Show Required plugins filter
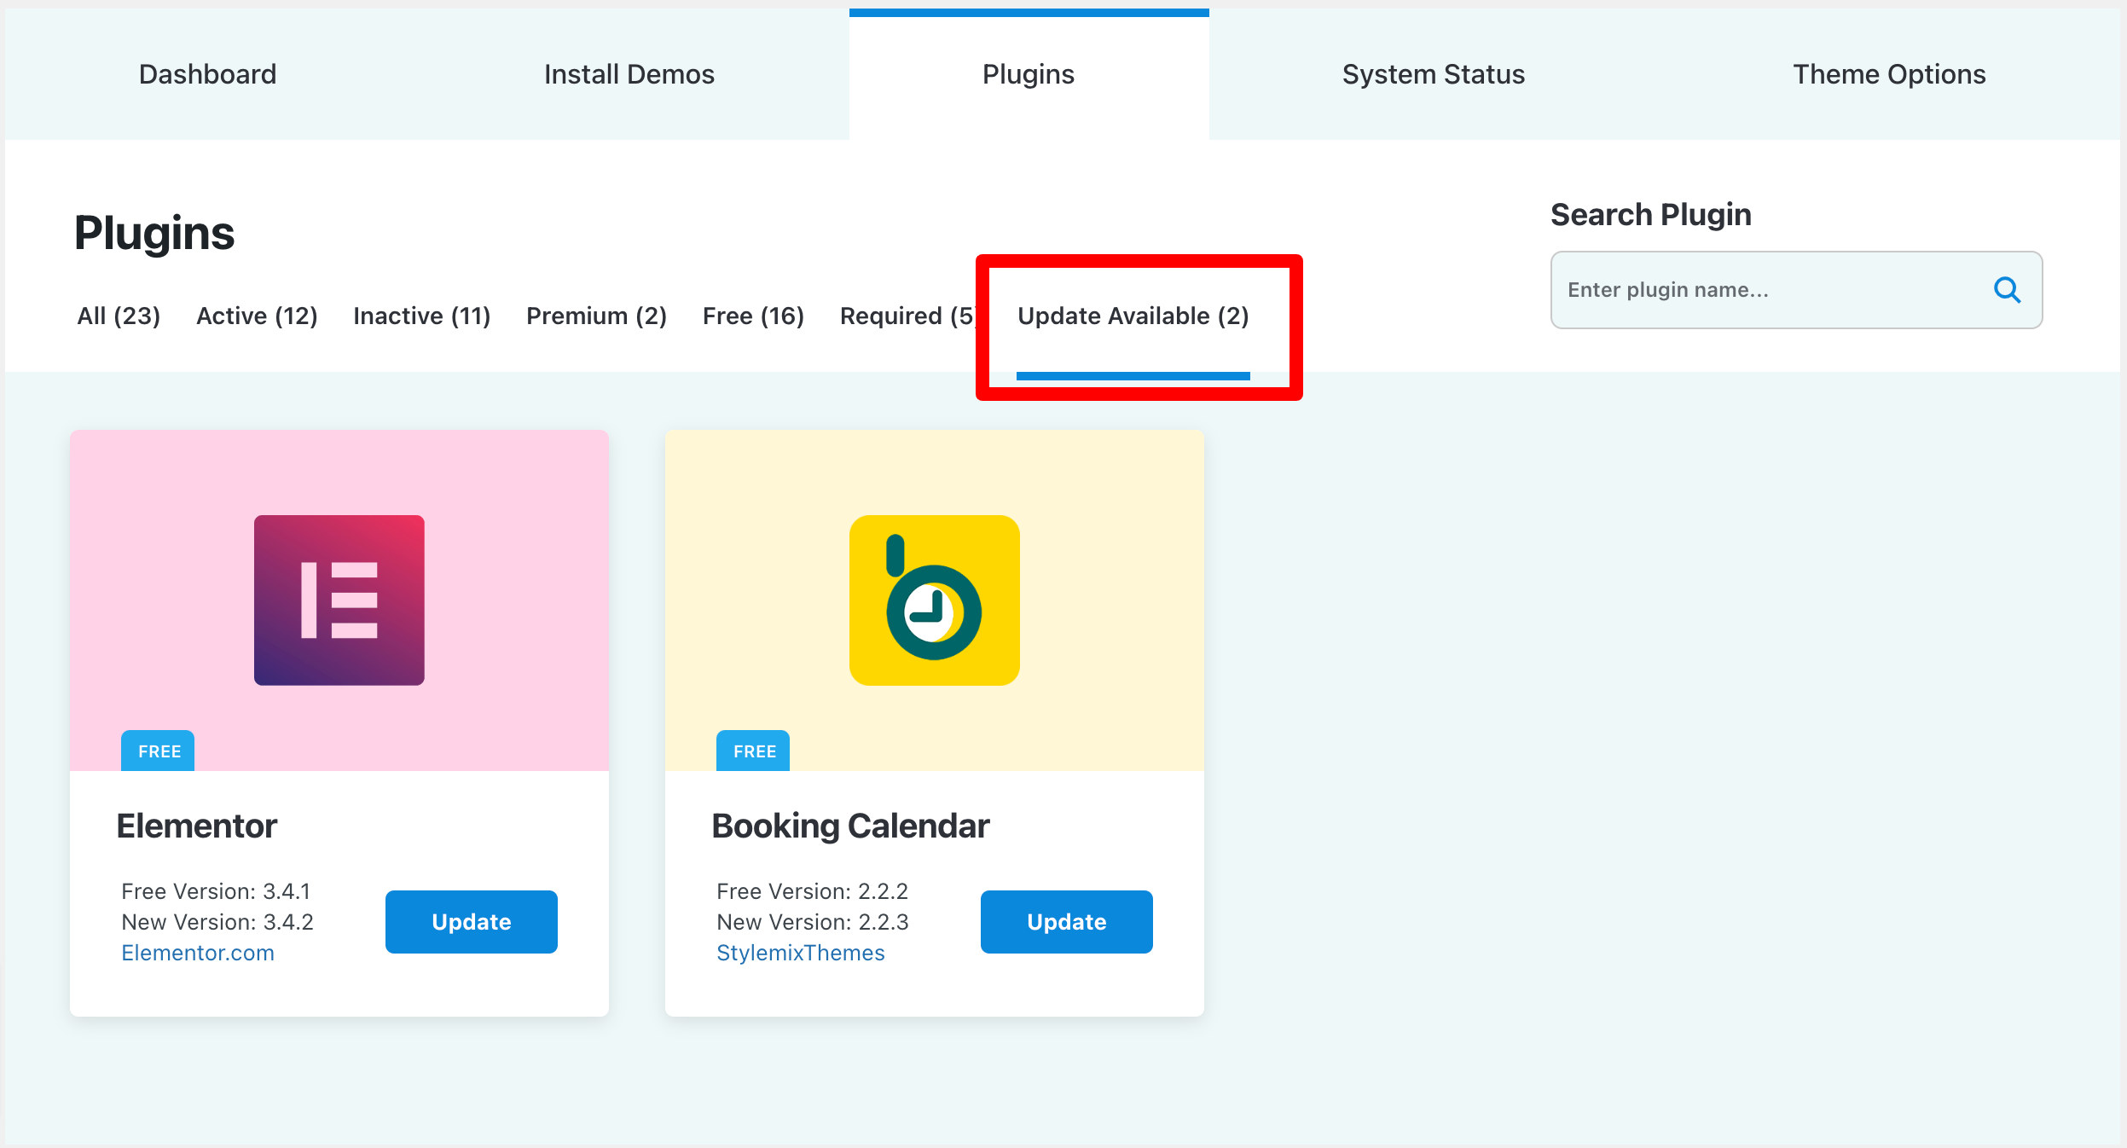This screenshot has width=2127, height=1148. [907, 316]
